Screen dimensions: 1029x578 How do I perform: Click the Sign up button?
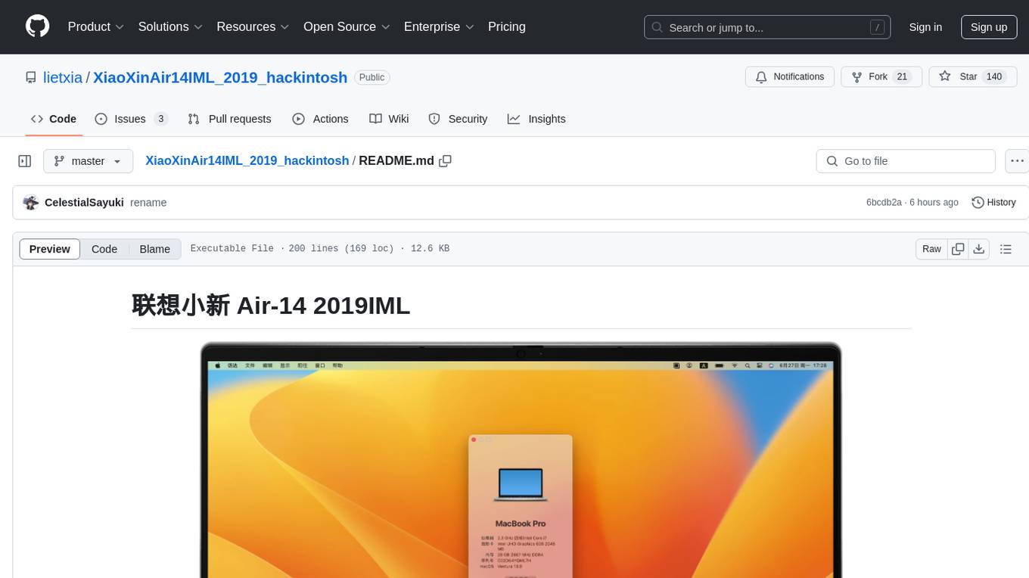[989, 27]
